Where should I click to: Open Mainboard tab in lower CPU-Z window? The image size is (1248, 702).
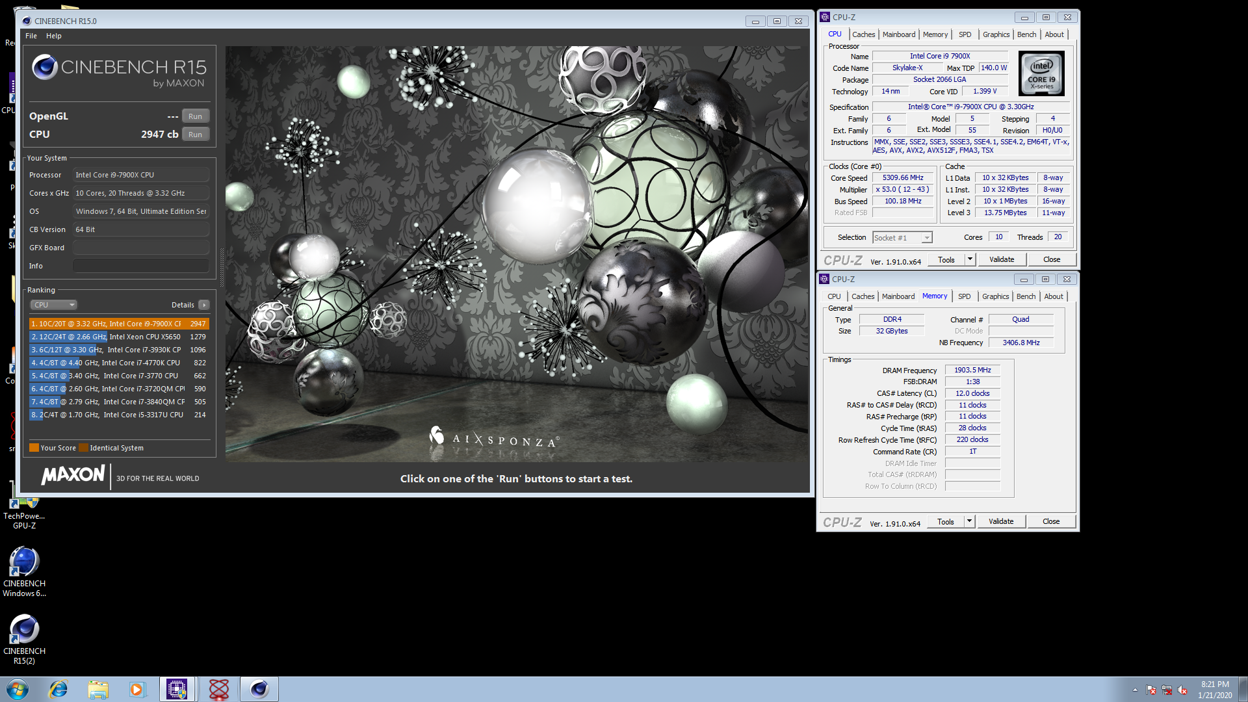pyautogui.click(x=898, y=296)
